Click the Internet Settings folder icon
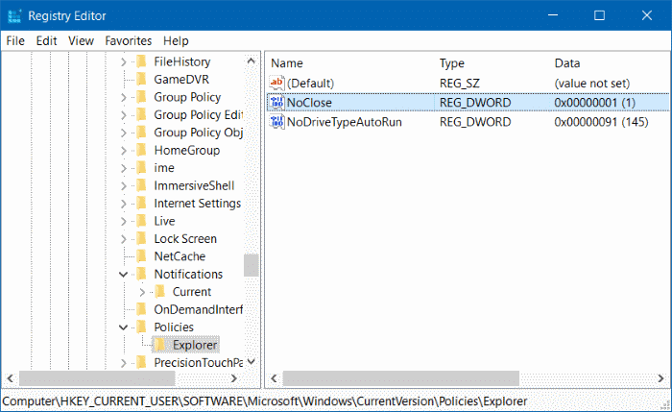 pyautogui.click(x=141, y=204)
